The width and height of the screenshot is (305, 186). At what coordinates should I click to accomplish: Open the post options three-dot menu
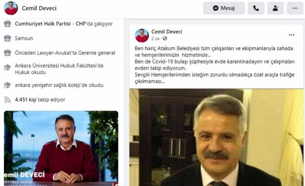pos(292,35)
